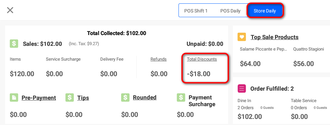Screen dimensions: 330x125
Task: Click the green Sales dollar icon
Action: pyautogui.click(x=14, y=44)
